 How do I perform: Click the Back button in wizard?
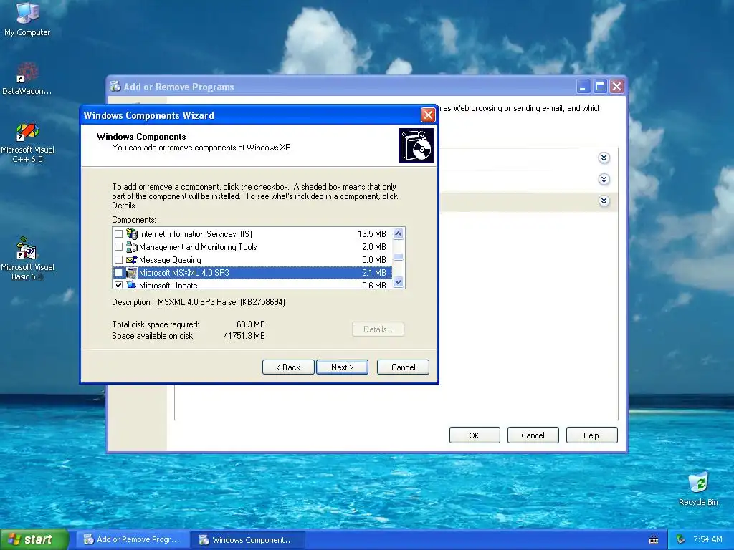click(x=288, y=367)
